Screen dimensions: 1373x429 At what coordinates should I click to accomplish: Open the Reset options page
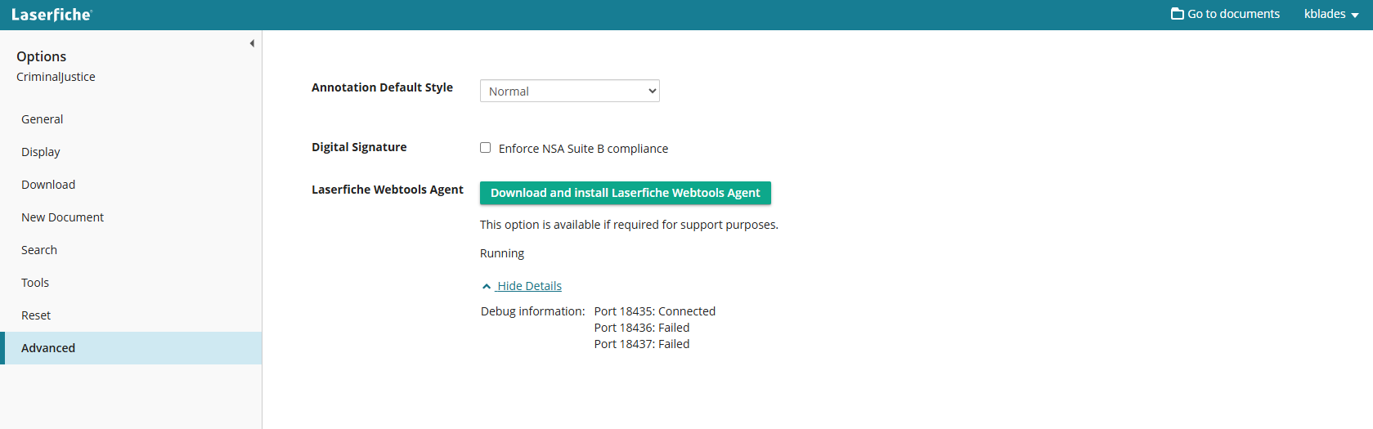[x=36, y=315]
